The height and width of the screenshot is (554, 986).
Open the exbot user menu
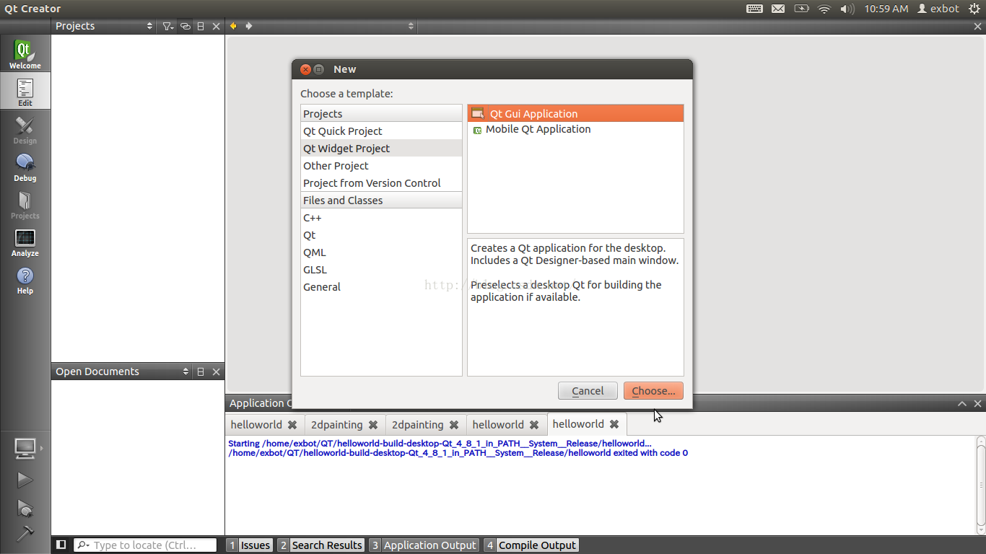coord(938,9)
